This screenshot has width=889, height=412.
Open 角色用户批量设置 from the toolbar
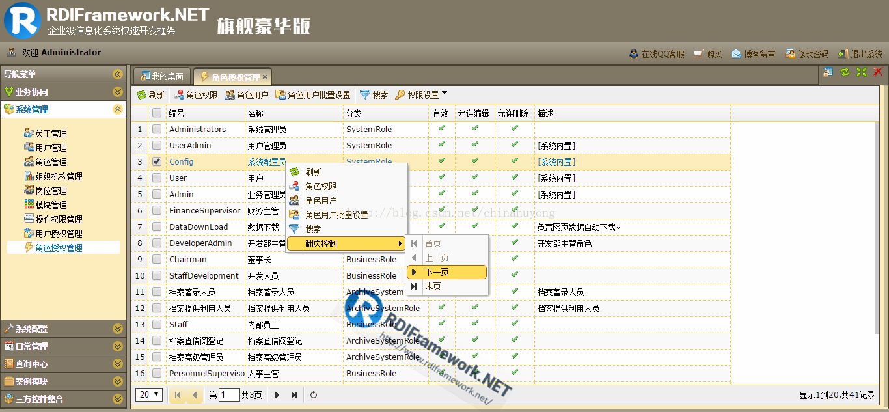click(x=312, y=95)
